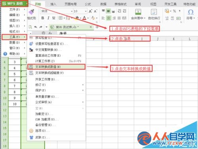Switch to the 页面布局 ribbon tab
Screen dimensions: 198x149
point(70,4)
